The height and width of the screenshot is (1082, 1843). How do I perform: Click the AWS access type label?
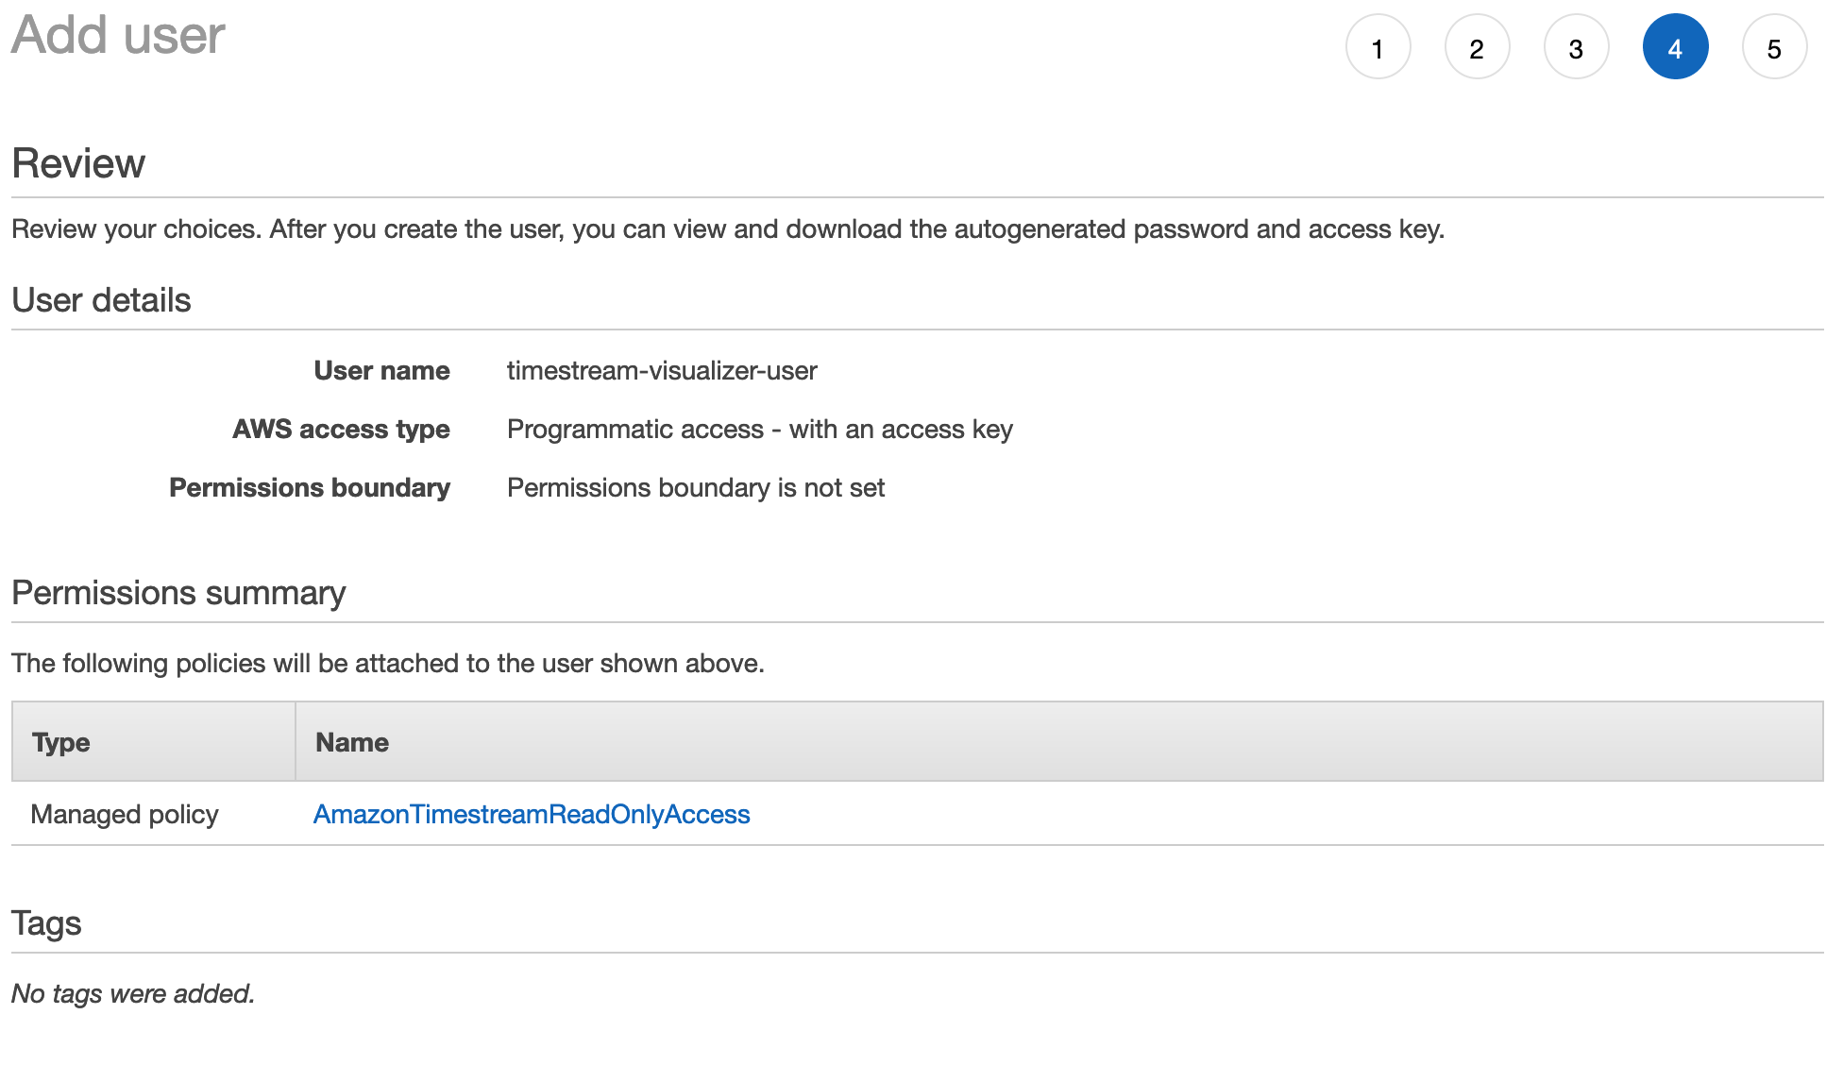[341, 429]
